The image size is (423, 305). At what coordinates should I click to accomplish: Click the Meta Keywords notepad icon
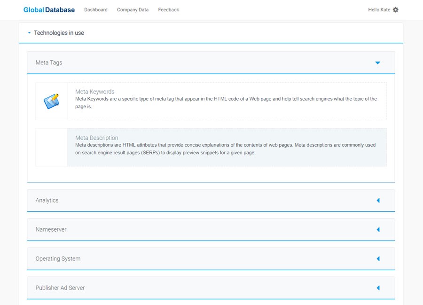point(51,102)
